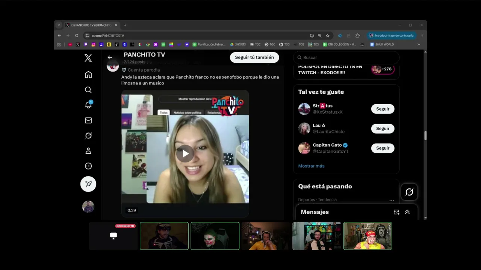Follow the StrAtus account

coord(383,109)
